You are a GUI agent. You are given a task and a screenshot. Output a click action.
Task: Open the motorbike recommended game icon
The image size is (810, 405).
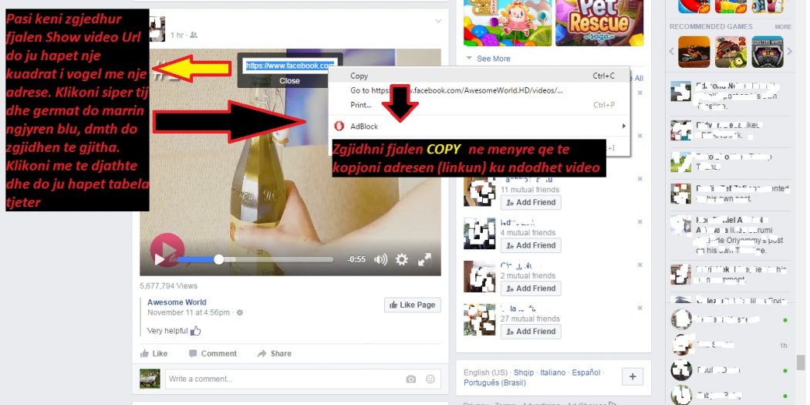click(694, 52)
